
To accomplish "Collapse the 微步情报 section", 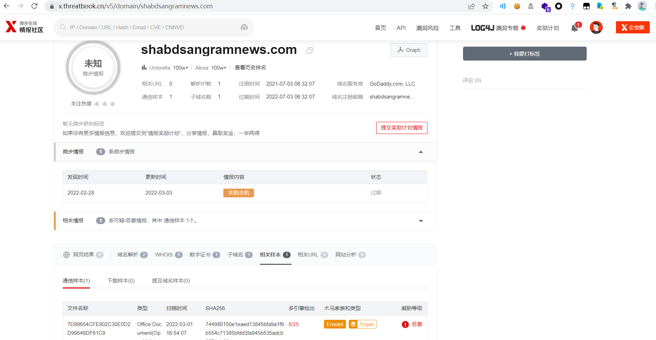I will tap(420, 152).
